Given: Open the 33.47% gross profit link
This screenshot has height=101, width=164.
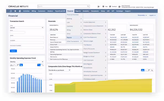Looking at the screenshot, I should click(x=145, y=47).
